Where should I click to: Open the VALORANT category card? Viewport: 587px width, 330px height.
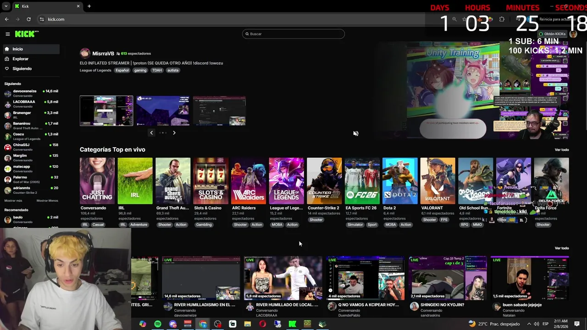pyautogui.click(x=438, y=181)
